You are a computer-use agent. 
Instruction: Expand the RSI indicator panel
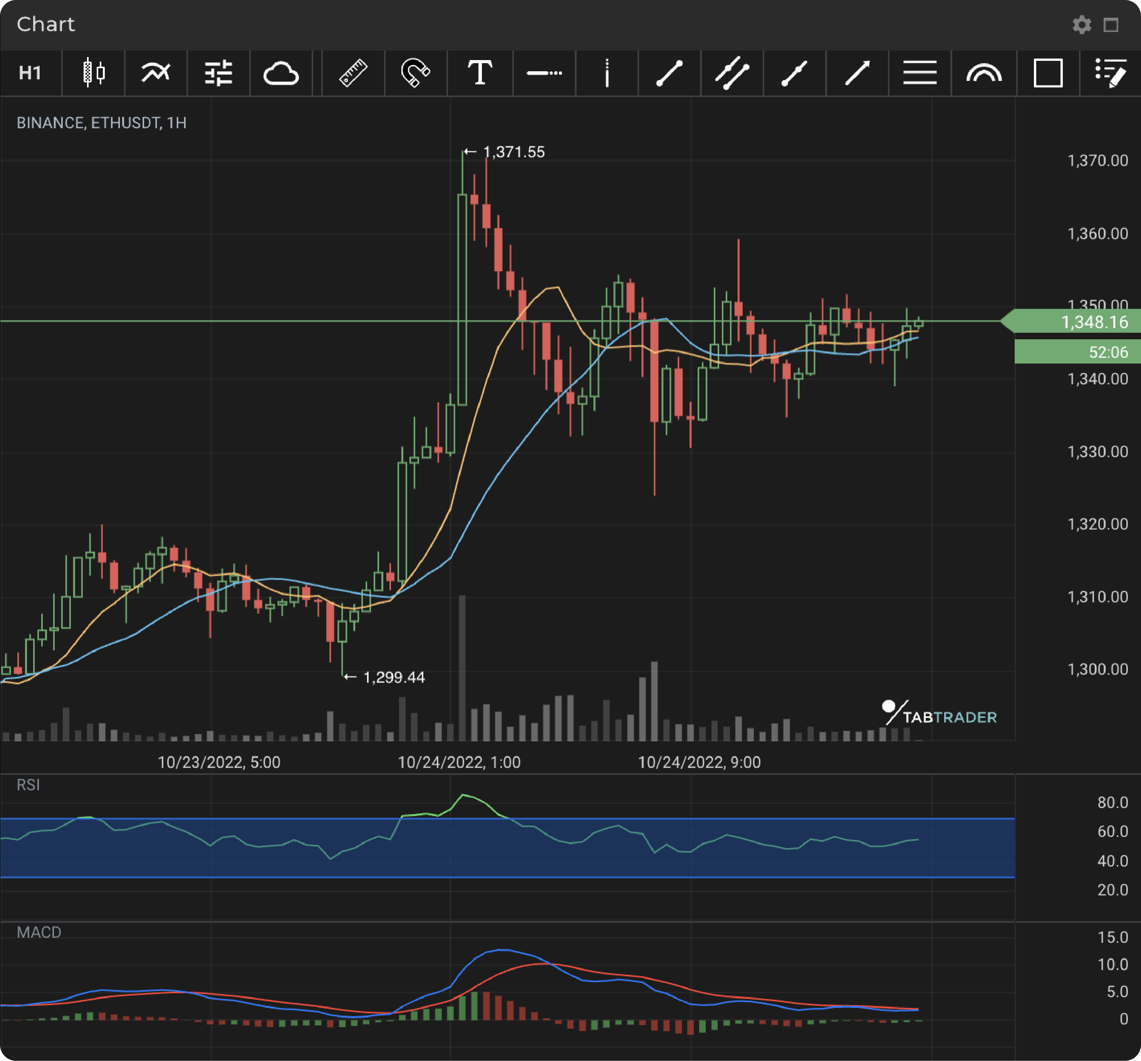[x=29, y=785]
